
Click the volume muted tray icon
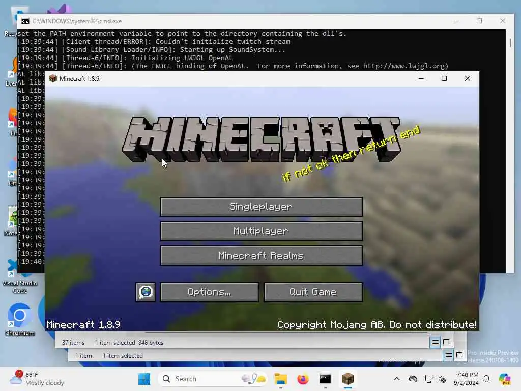click(x=442, y=379)
